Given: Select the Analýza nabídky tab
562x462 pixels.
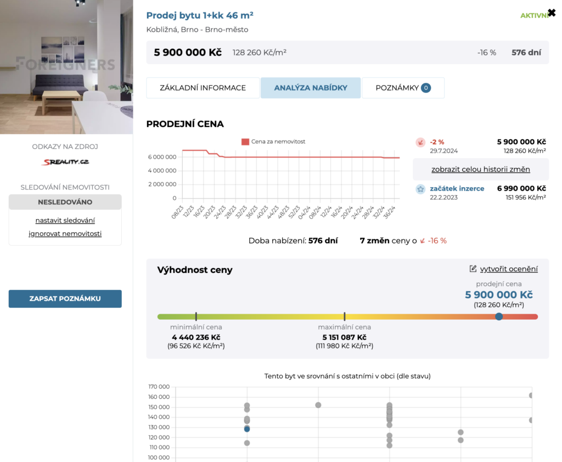Looking at the screenshot, I should point(311,88).
